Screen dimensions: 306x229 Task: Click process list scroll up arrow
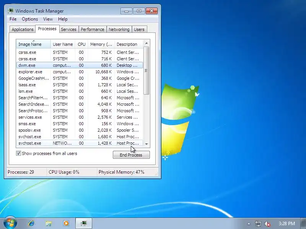tap(146, 43)
